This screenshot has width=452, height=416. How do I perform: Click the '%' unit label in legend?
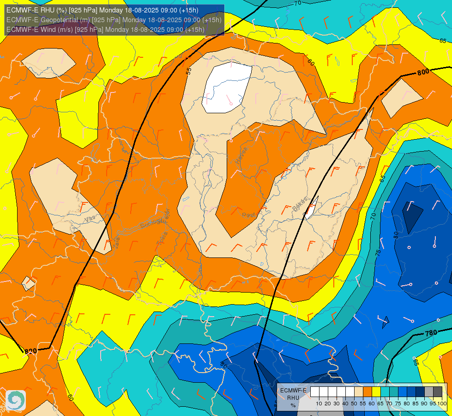click(293, 405)
